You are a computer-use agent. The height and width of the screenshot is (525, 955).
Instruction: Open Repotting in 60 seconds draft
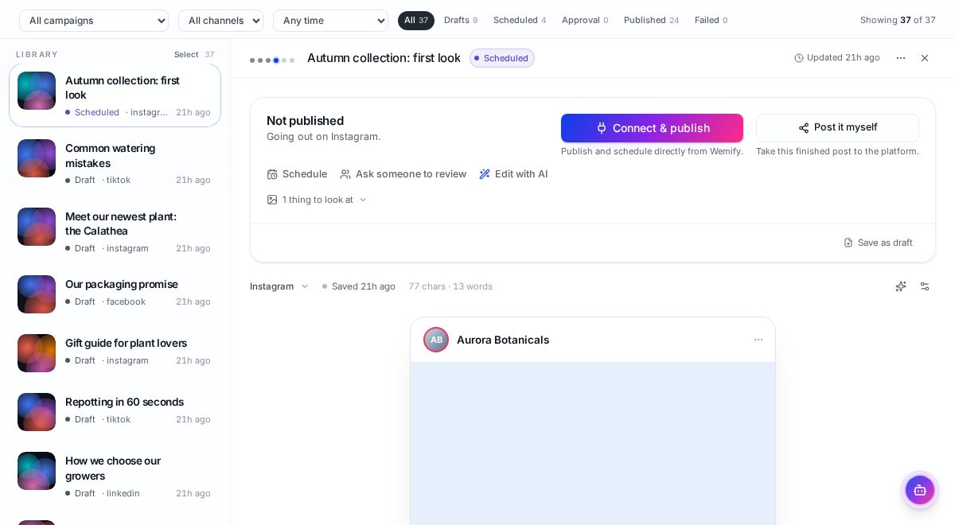click(115, 410)
